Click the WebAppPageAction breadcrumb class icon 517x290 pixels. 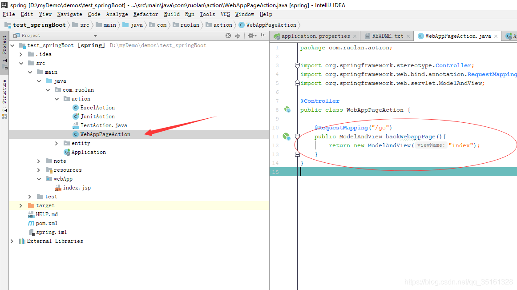pos(241,25)
